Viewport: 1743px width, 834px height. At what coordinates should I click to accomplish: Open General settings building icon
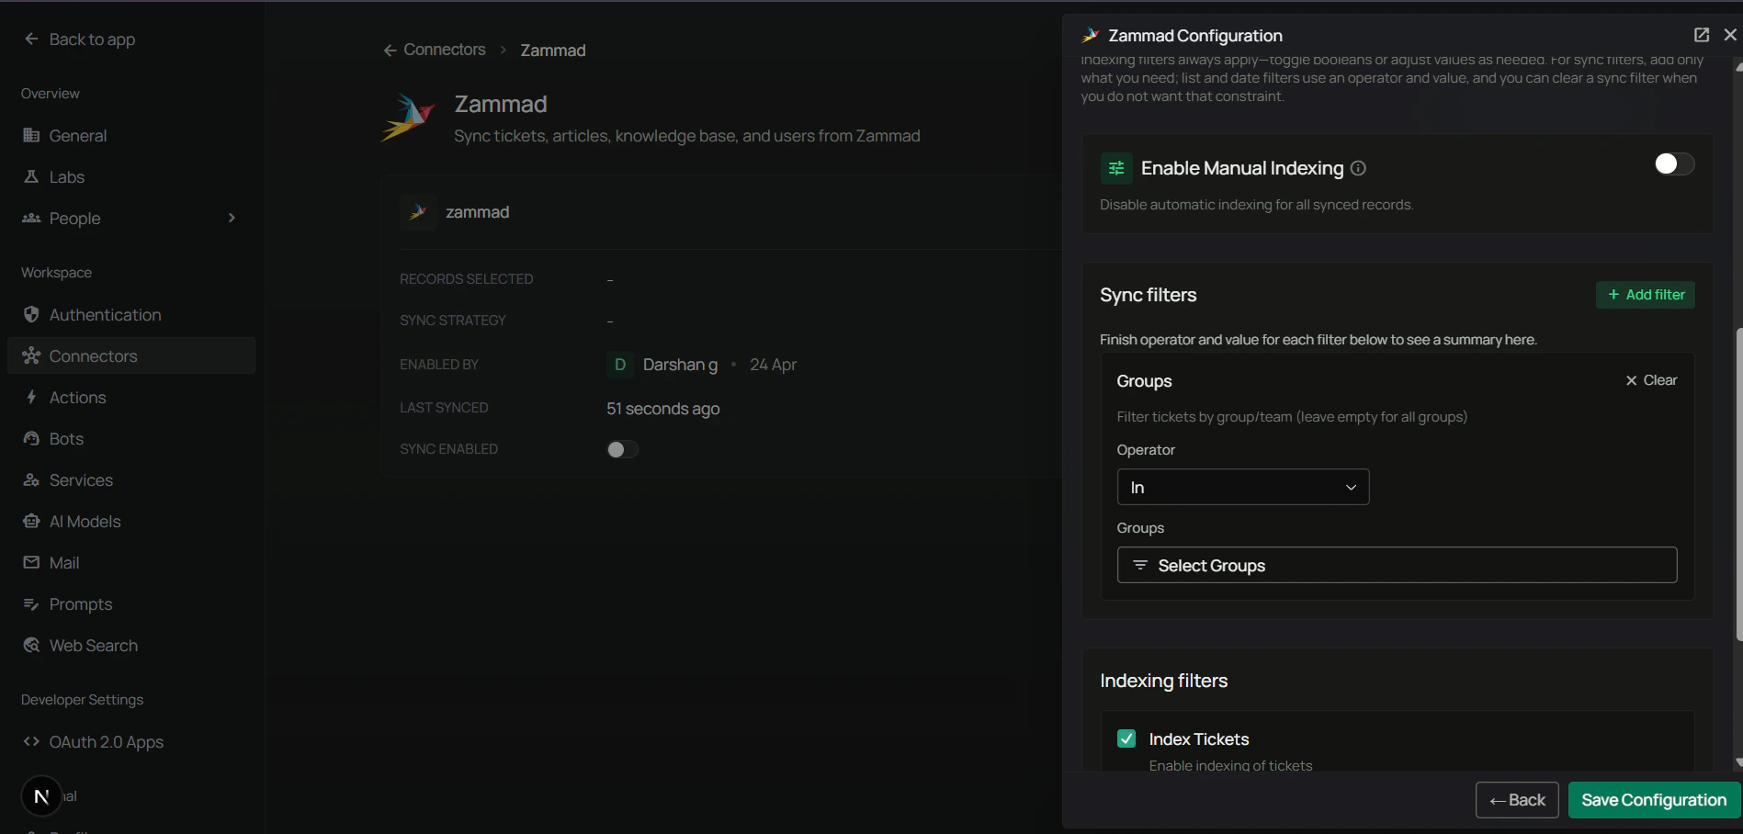[31, 135]
